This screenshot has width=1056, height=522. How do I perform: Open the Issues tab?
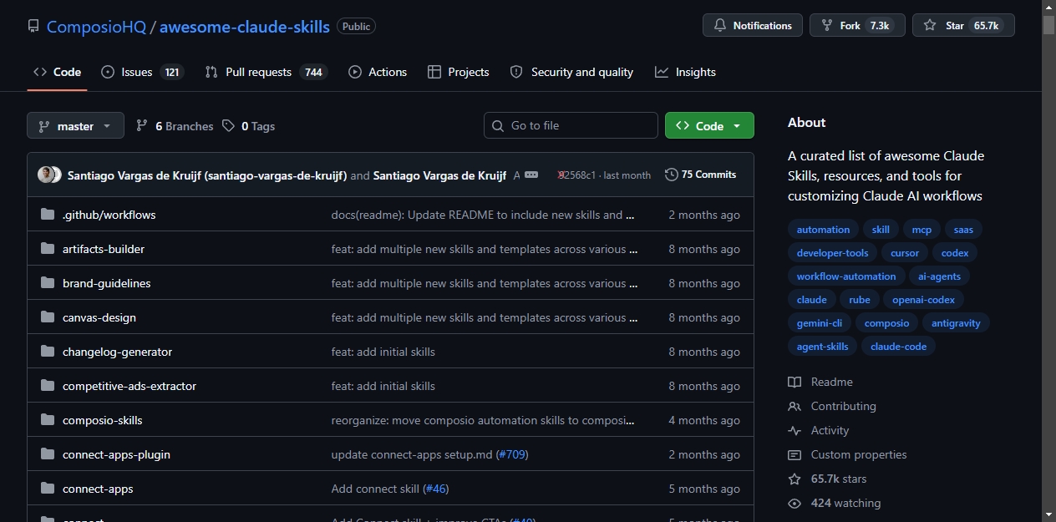[x=142, y=72]
